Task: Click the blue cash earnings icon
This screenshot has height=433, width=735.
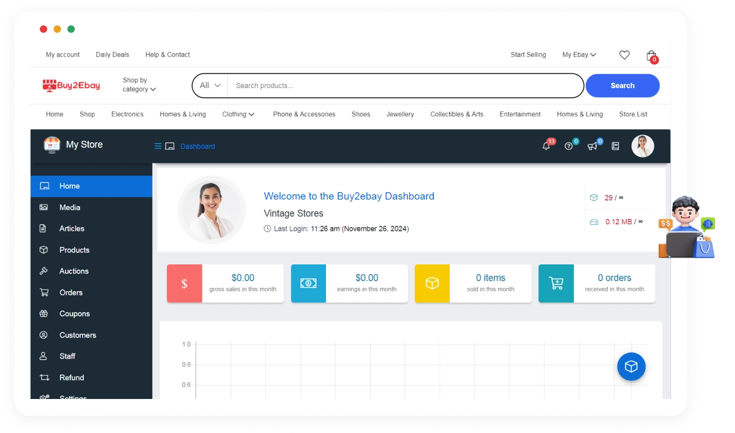Action: (x=308, y=284)
